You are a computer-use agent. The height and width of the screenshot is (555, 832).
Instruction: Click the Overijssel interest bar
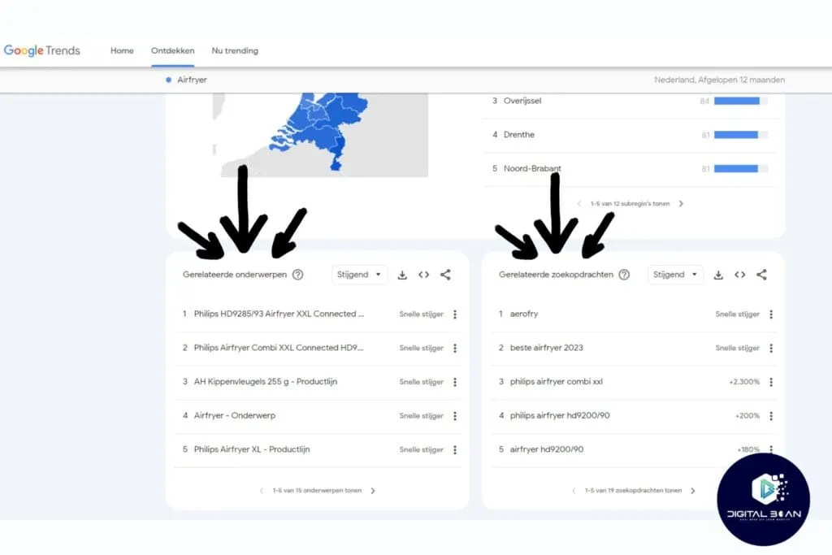tap(740, 101)
